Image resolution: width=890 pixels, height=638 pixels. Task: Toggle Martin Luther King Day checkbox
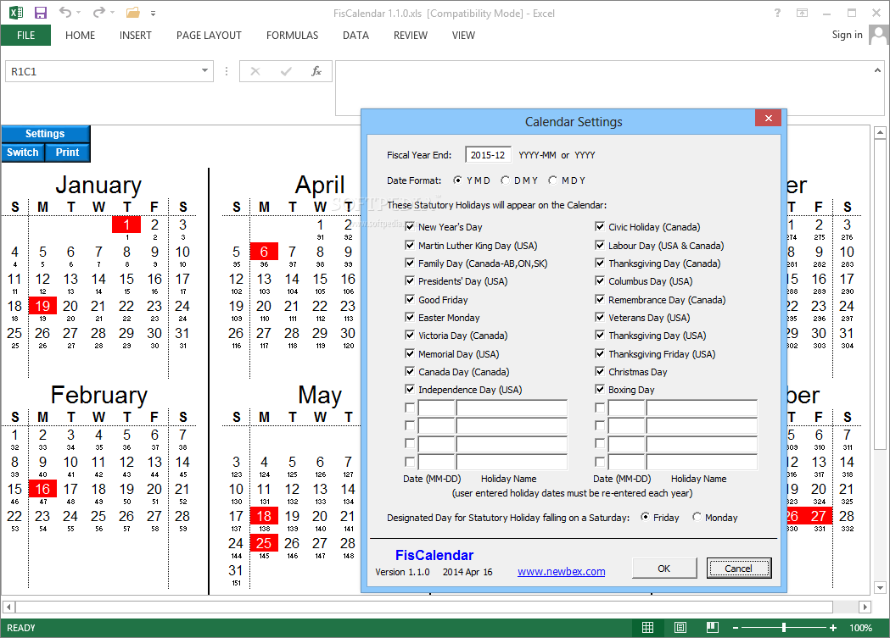pos(410,246)
